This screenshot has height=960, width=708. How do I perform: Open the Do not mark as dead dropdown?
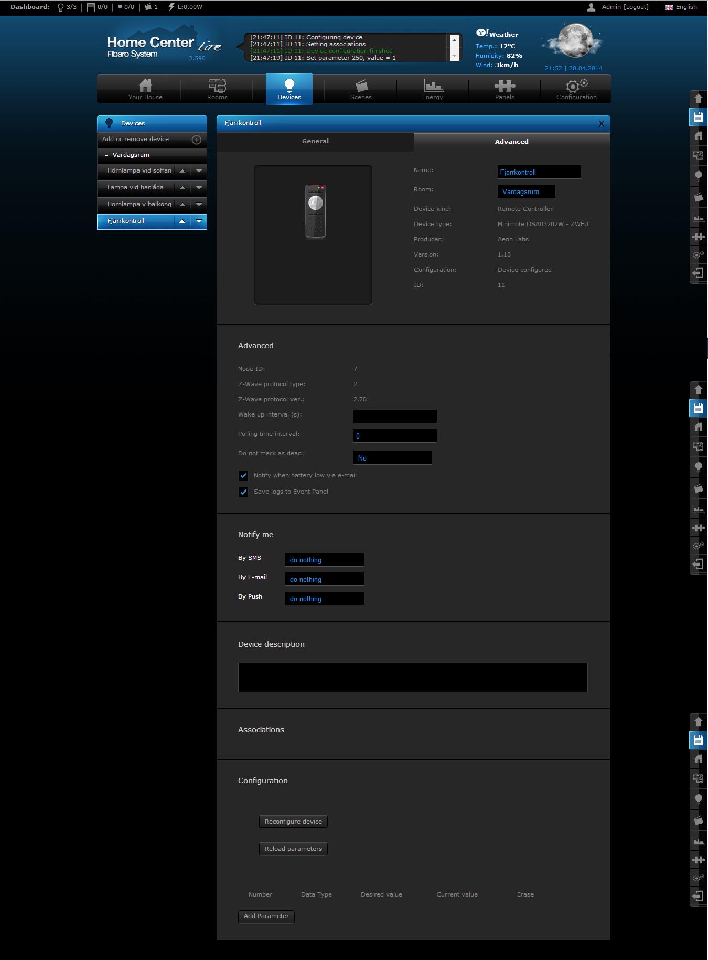[x=392, y=458]
